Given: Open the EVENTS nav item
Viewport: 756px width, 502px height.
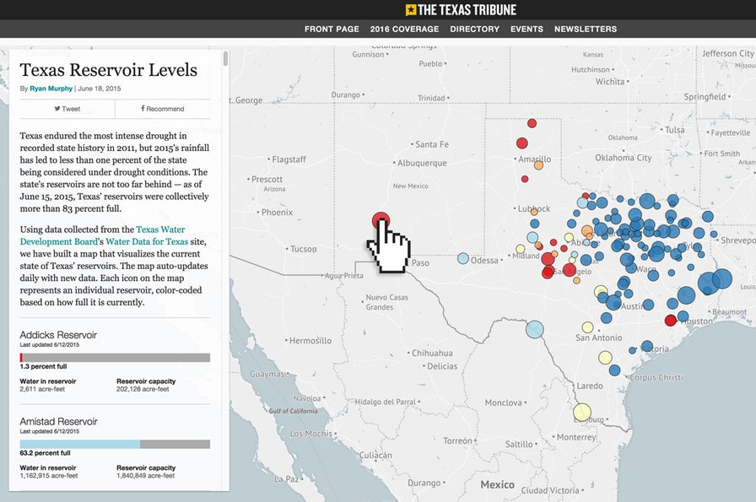Looking at the screenshot, I should coord(526,29).
